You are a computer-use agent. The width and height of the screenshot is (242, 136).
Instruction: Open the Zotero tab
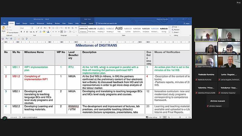[70, 24]
